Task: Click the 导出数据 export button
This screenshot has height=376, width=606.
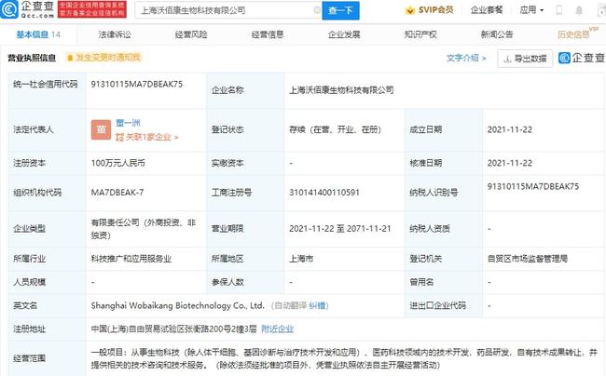Action: 525,59
